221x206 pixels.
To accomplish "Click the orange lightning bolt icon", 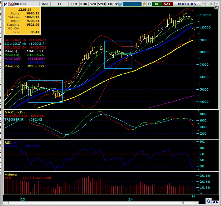I will [144, 4].
